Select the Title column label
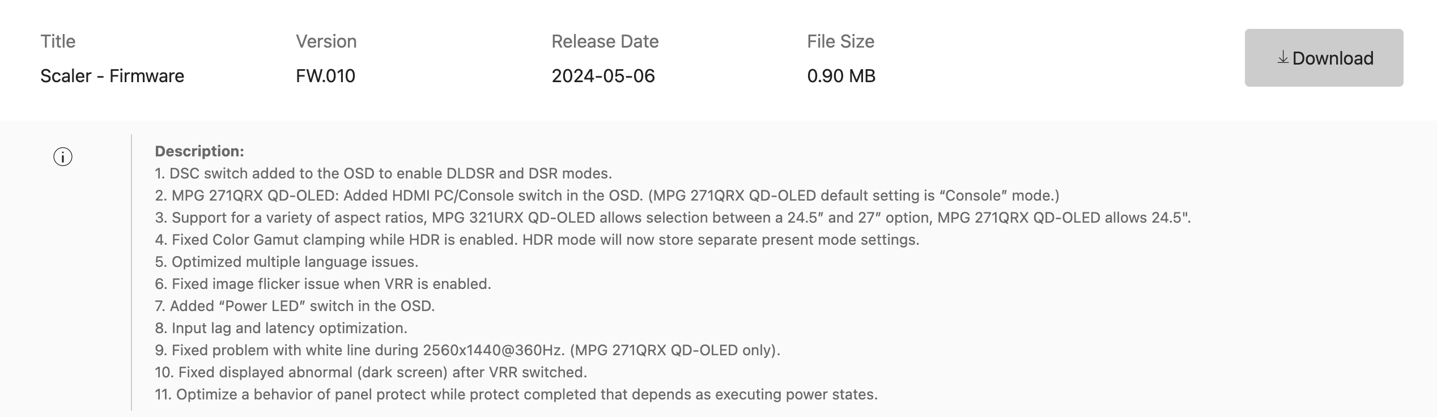This screenshot has width=1437, height=417. click(x=58, y=41)
